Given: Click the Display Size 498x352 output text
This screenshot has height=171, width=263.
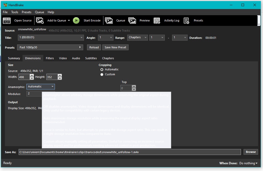Looking at the screenshot, I should click(x=22, y=108).
